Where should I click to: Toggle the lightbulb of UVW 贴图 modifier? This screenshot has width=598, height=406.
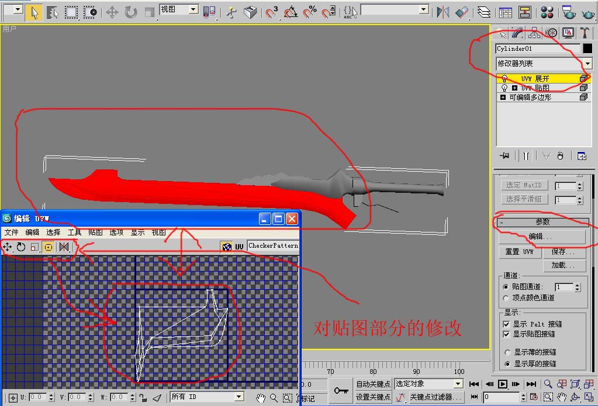pyautogui.click(x=504, y=88)
